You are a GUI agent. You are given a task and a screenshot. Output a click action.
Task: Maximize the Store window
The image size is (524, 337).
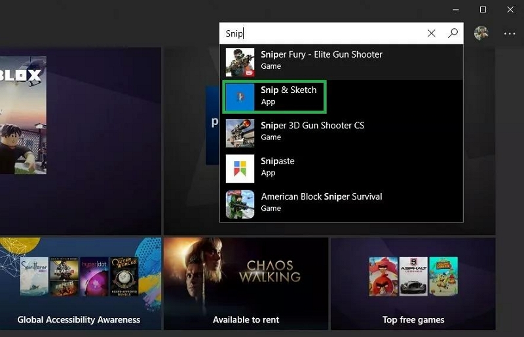(483, 10)
